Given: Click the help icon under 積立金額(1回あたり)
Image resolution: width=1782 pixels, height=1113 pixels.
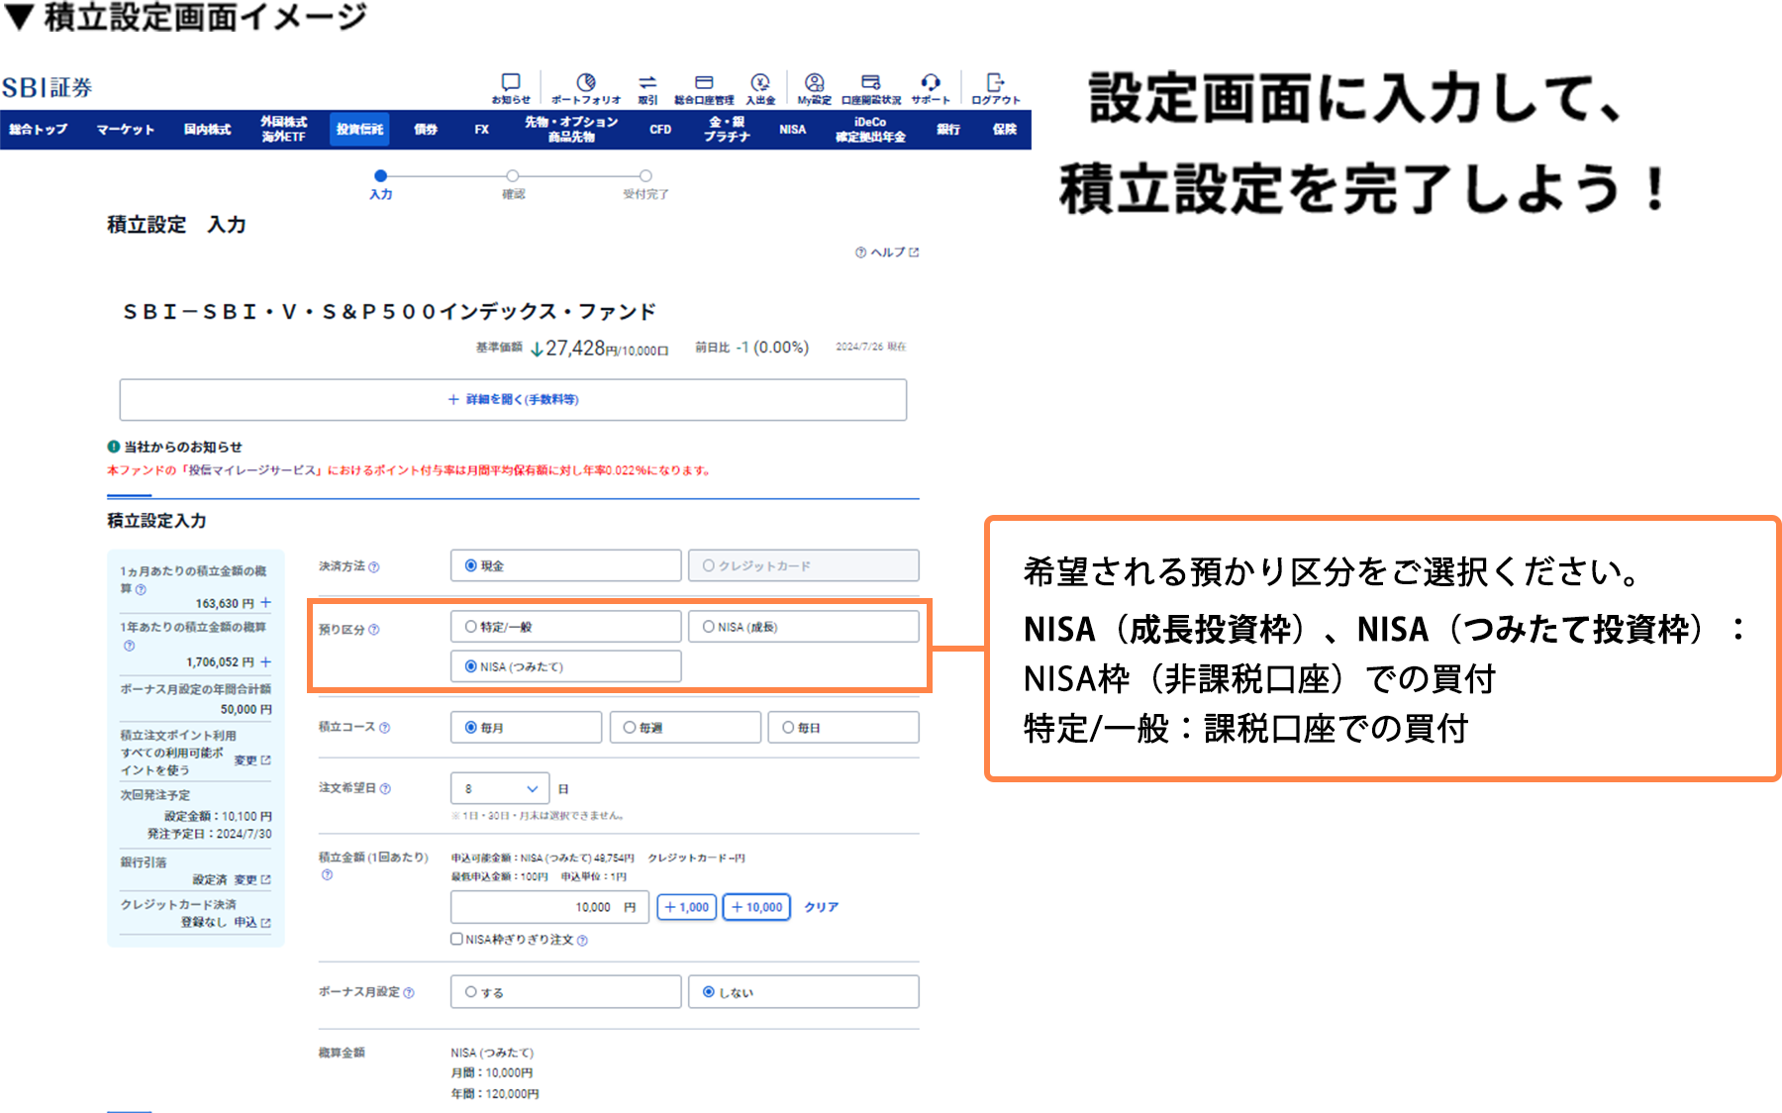Looking at the screenshot, I should point(327,874).
